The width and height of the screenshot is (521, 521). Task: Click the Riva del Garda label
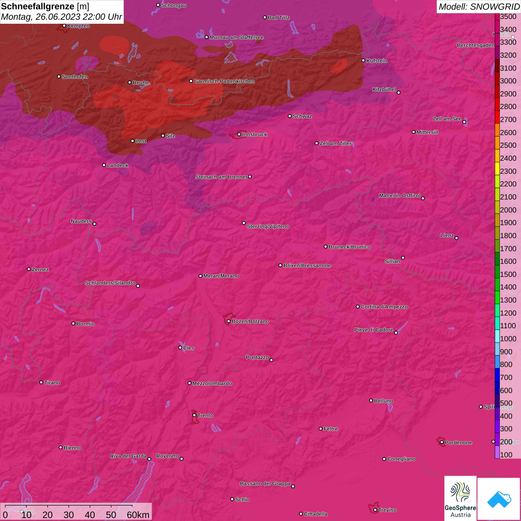click(x=128, y=456)
